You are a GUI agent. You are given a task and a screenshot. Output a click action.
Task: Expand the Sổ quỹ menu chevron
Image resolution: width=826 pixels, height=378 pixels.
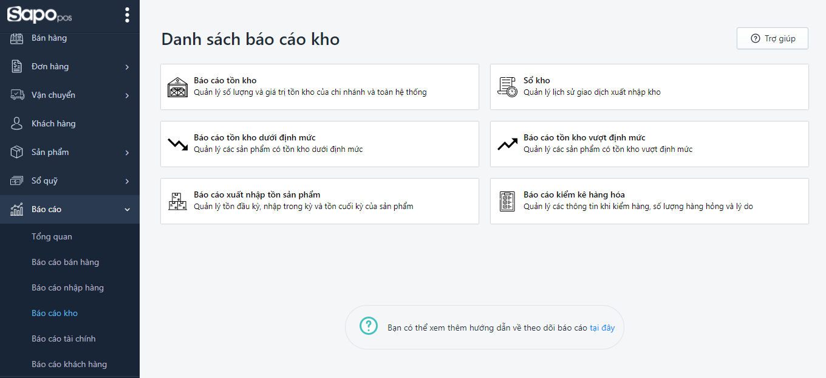pyautogui.click(x=127, y=181)
